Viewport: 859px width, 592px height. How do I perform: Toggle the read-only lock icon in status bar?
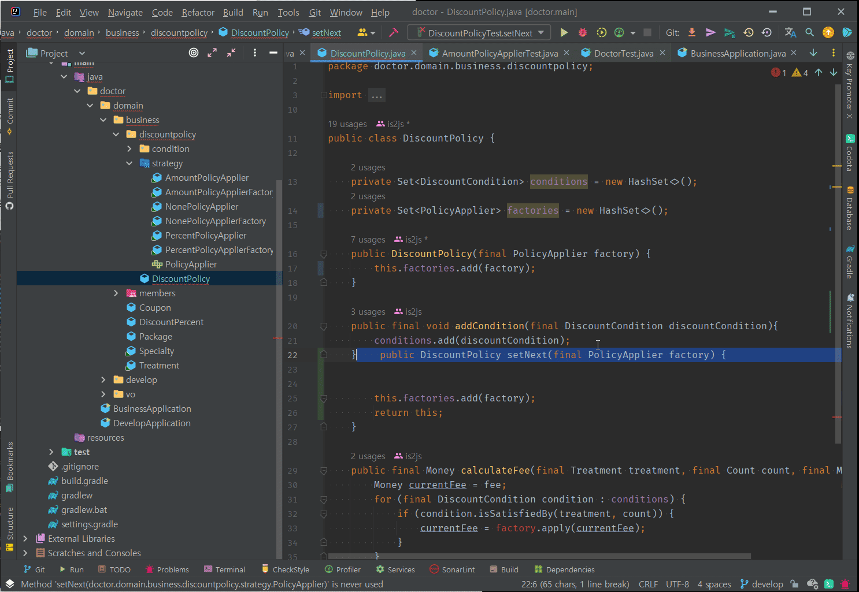(x=794, y=584)
